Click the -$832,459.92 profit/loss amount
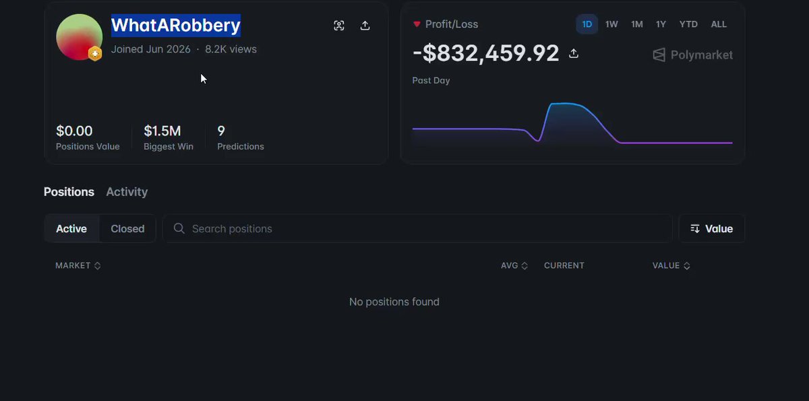809x401 pixels. tap(486, 53)
